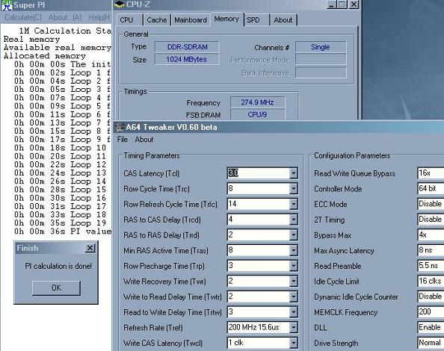The width and height of the screenshot is (444, 351).
Task: Switch to the SPD tab in CPU-Z
Action: 256,20
